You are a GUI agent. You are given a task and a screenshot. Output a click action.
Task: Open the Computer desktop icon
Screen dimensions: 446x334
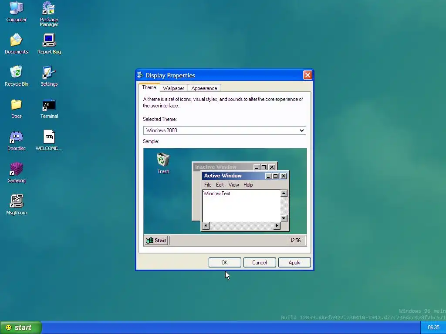coord(17,12)
